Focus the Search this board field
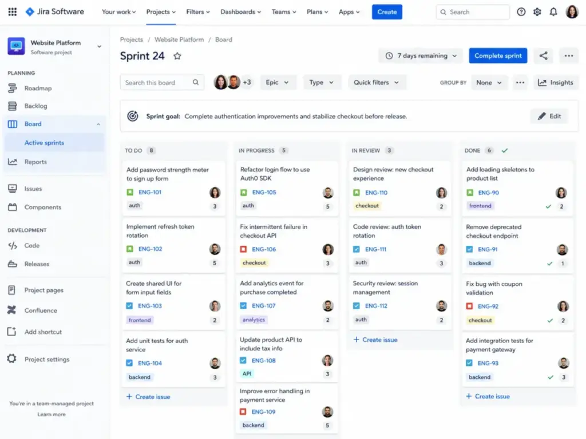 click(x=162, y=82)
